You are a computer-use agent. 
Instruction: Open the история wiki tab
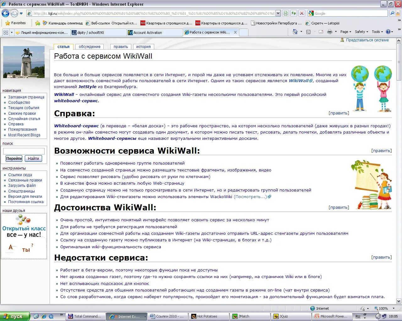tap(144, 47)
